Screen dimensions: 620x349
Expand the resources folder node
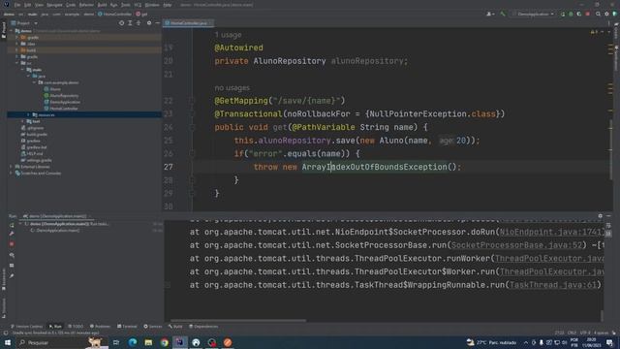click(x=28, y=114)
